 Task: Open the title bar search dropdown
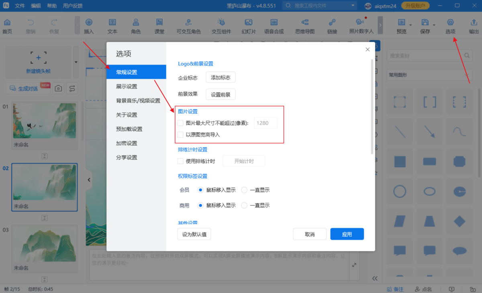[x=352, y=6]
